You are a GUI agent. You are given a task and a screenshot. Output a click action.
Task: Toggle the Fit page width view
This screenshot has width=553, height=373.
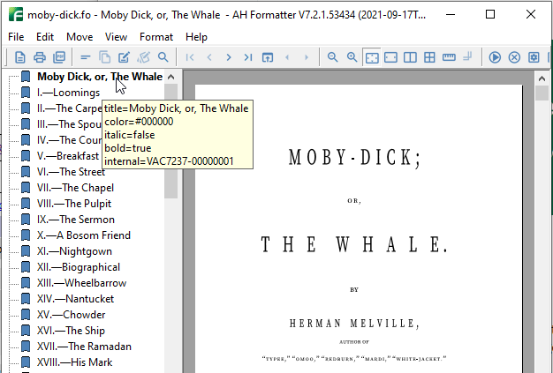pos(390,57)
